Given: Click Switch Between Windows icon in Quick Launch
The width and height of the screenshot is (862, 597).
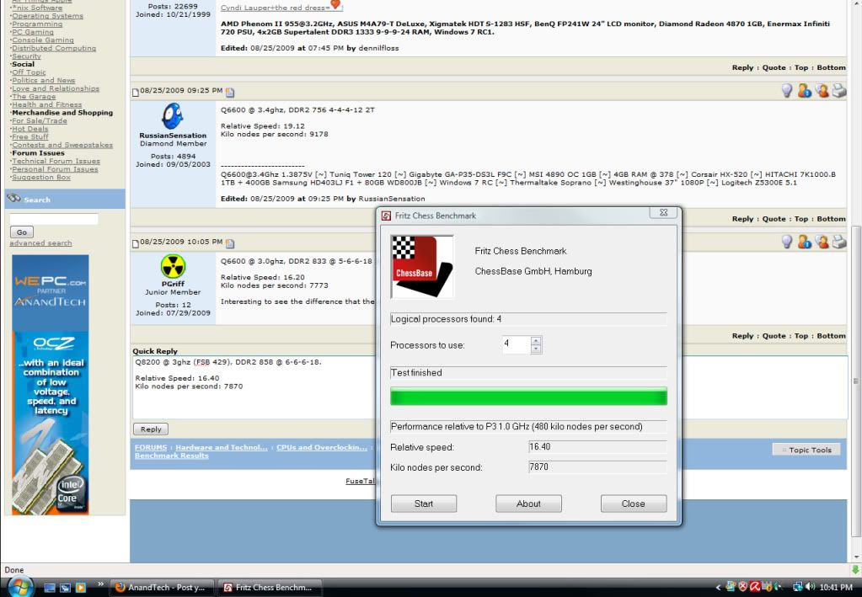Looking at the screenshot, I should pos(65,588).
